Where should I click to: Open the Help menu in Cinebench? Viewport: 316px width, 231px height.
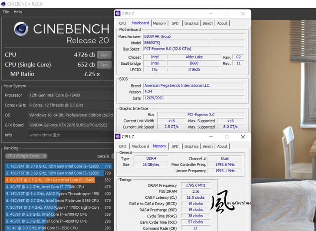click(x=18, y=12)
